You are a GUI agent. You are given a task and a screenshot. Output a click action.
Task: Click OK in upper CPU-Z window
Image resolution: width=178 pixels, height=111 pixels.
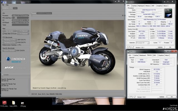(170, 47)
